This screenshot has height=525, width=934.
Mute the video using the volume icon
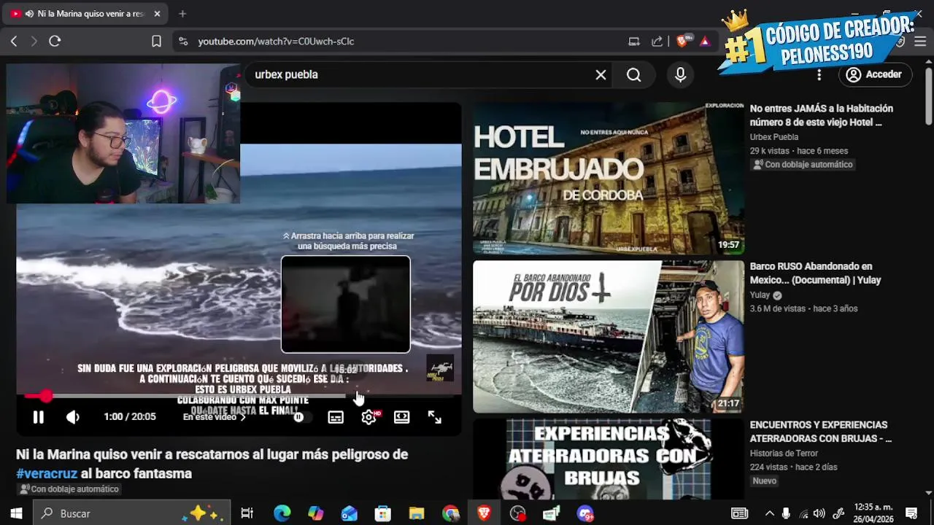(73, 417)
